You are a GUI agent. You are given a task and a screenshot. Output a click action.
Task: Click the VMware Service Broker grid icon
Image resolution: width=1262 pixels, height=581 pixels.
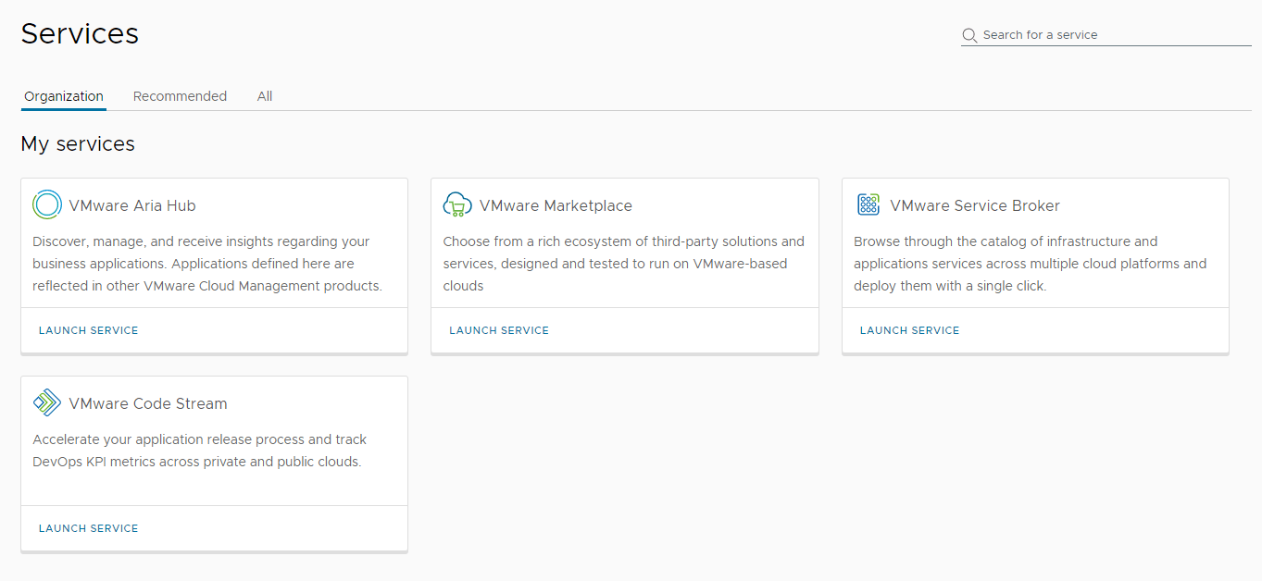click(868, 204)
